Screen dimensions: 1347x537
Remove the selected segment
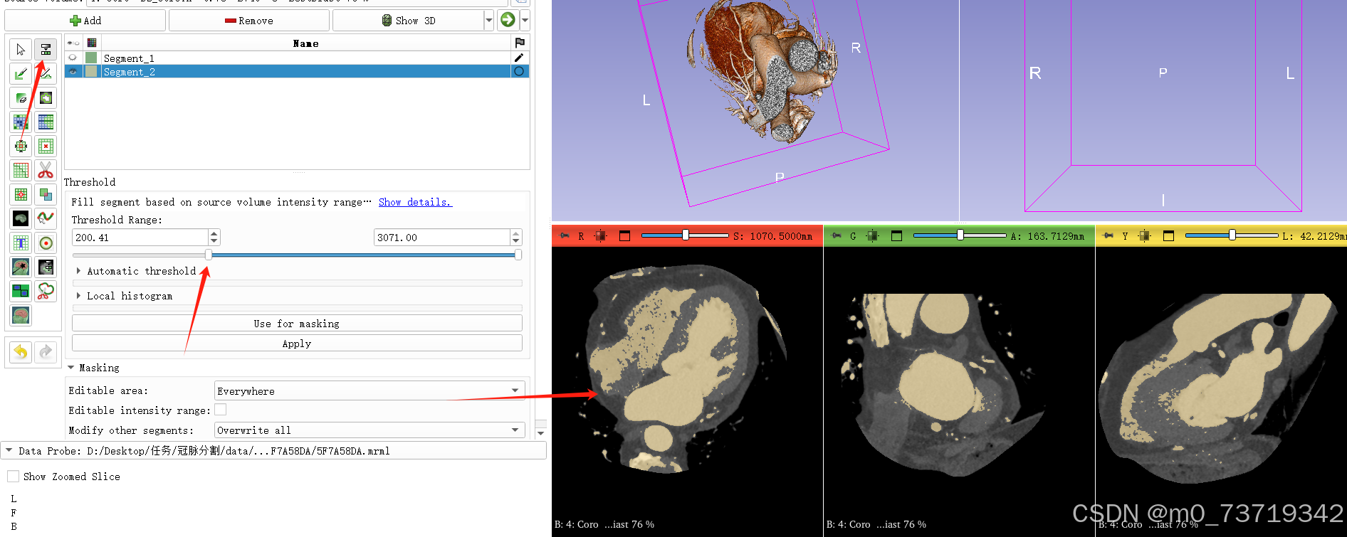click(249, 20)
